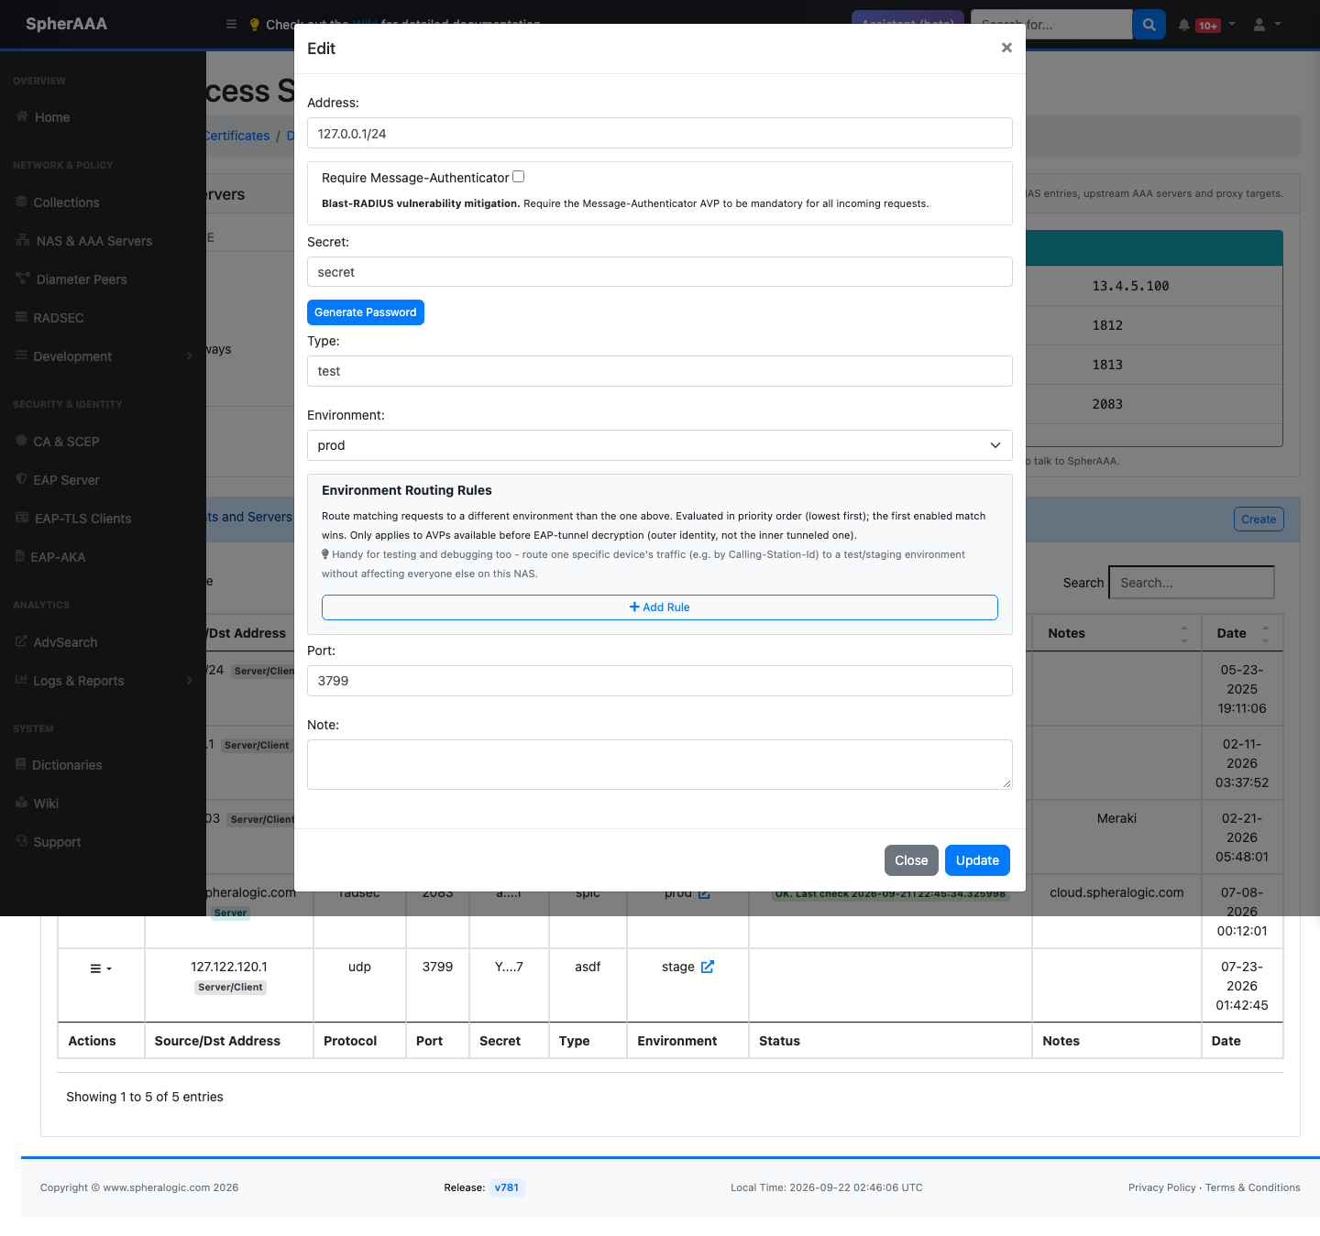Open the Wiki sidebar item
The height and width of the screenshot is (1236, 1320).
pyautogui.click(x=46, y=804)
